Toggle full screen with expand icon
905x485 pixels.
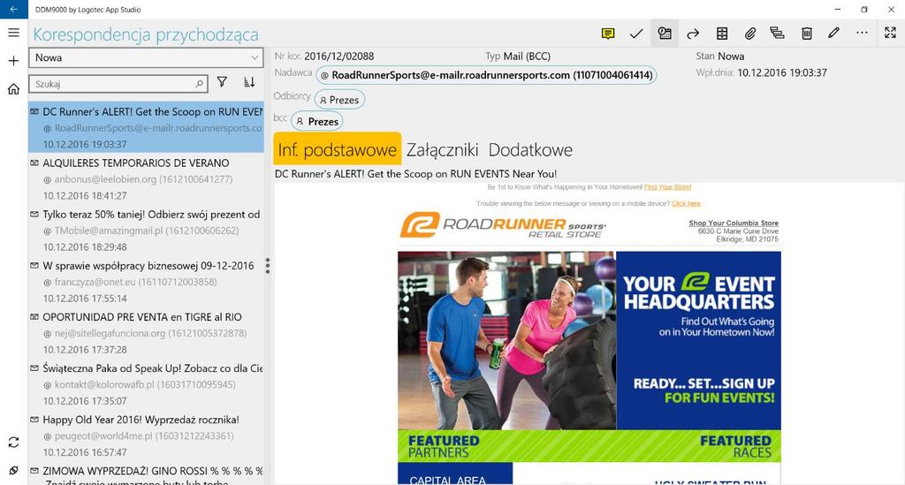[891, 33]
